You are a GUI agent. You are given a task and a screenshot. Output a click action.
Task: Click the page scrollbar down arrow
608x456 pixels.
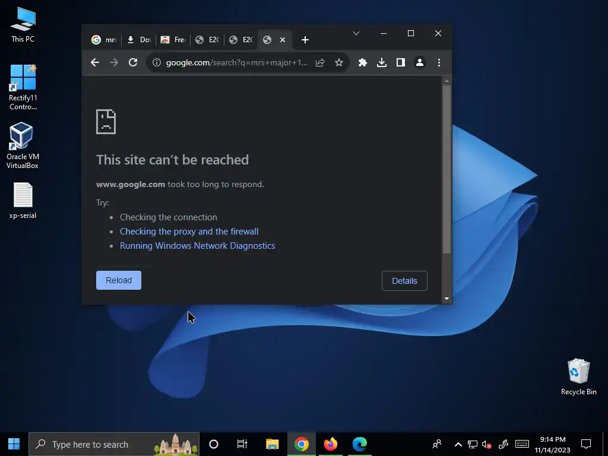click(446, 299)
